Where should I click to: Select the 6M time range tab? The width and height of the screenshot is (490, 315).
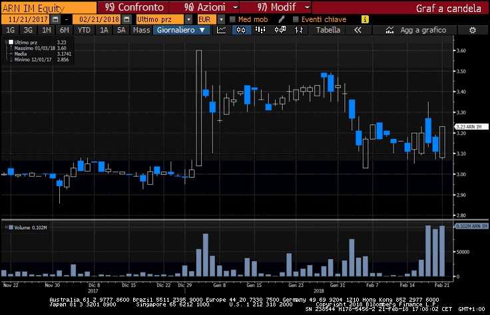64,30
